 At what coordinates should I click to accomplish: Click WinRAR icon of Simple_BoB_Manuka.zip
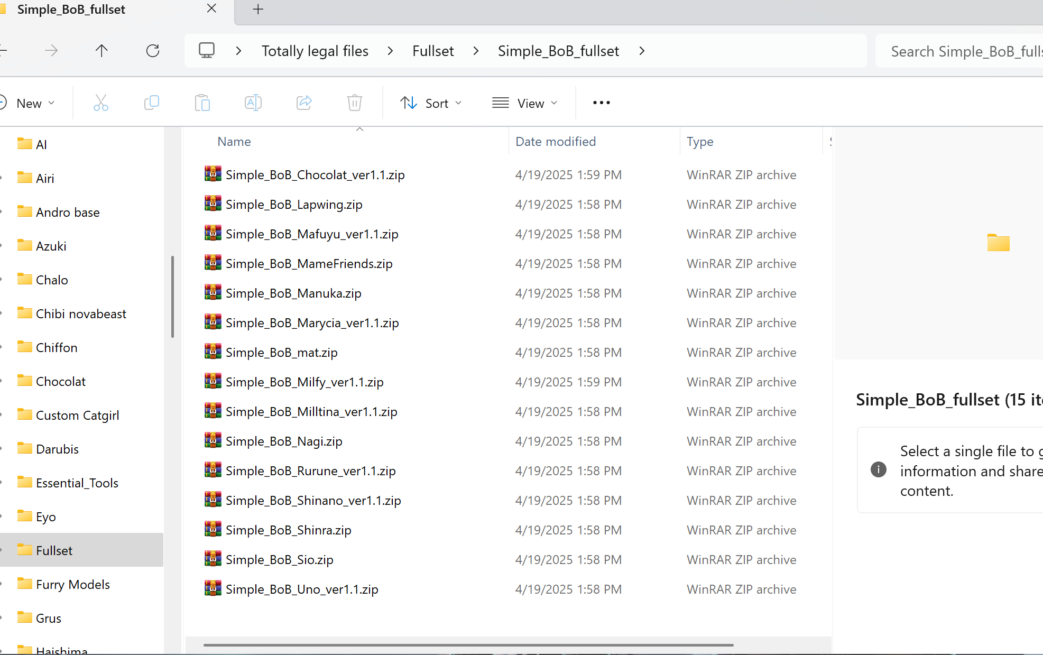coord(213,292)
